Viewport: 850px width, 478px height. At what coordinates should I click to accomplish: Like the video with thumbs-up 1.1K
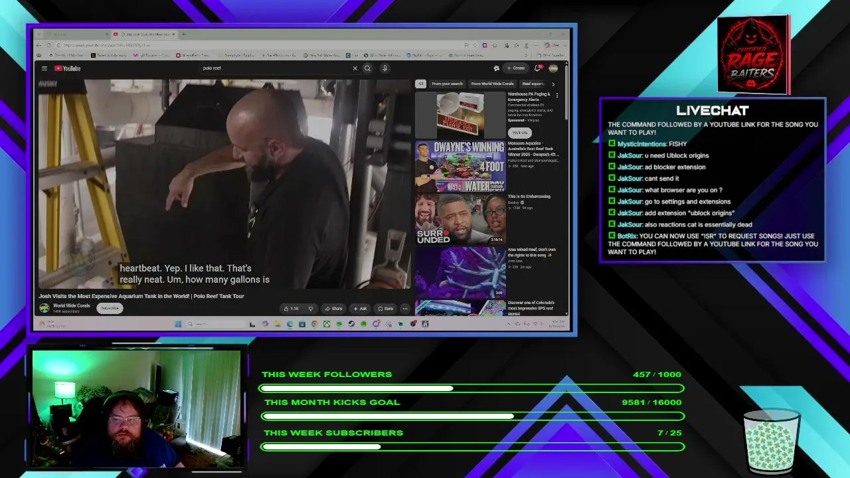pyautogui.click(x=292, y=309)
